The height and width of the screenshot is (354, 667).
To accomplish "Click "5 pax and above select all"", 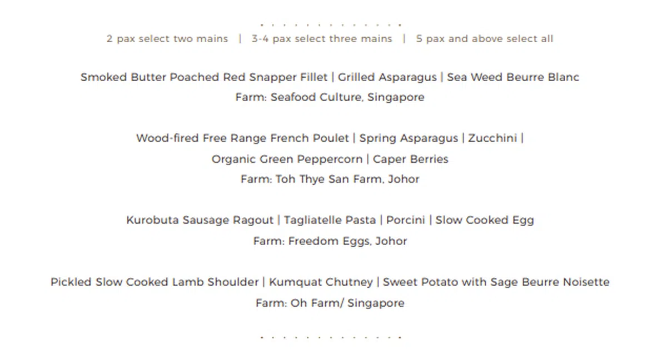I will (x=484, y=39).
